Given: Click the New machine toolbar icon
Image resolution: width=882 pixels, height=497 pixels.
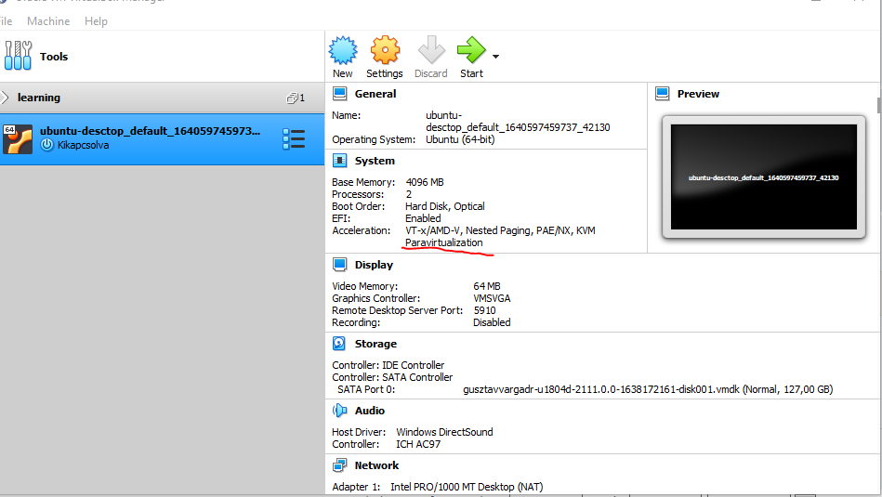Looking at the screenshot, I should pos(343,50).
